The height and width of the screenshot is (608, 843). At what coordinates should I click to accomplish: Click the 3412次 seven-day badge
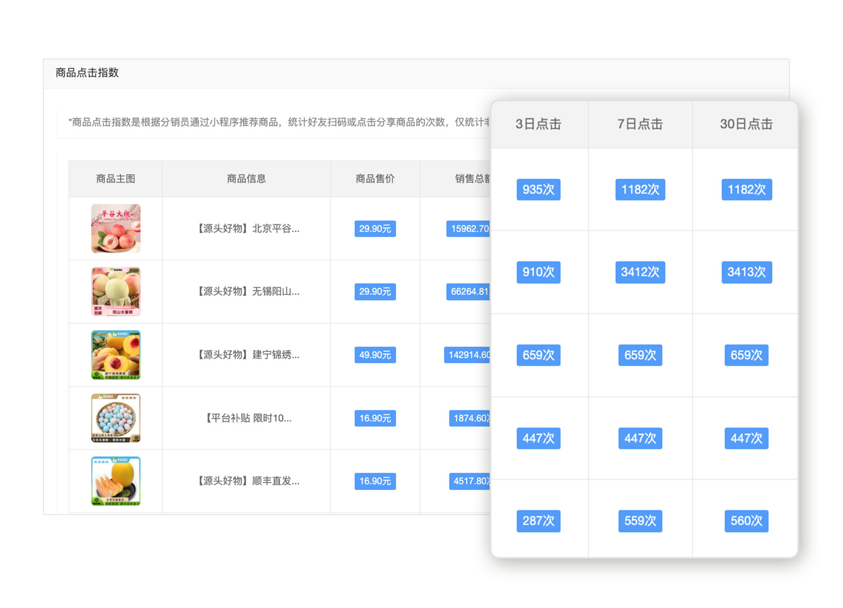point(640,272)
